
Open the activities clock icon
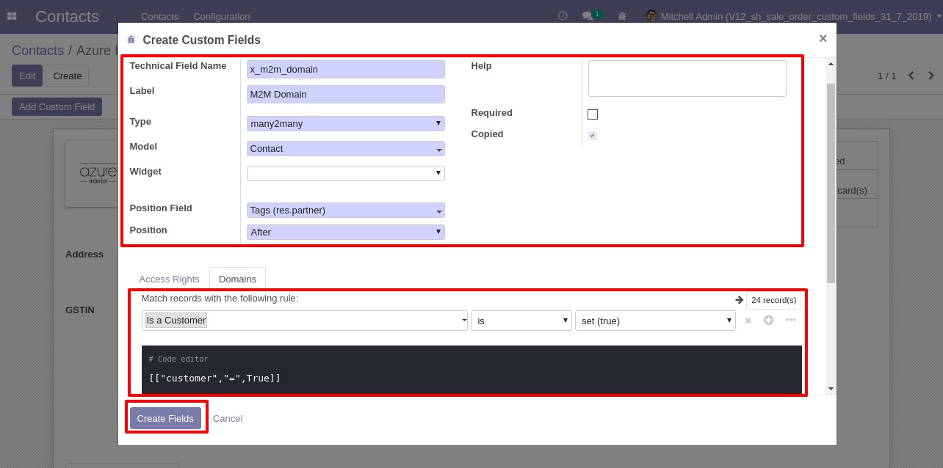(563, 16)
